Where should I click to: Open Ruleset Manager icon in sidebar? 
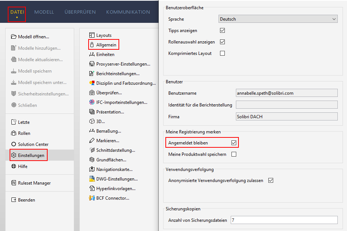(14, 183)
